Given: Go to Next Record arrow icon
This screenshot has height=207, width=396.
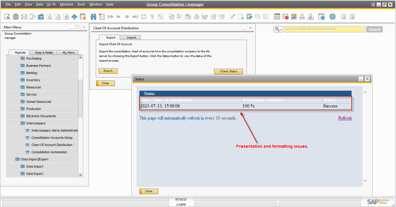Looking at the screenshot, I should (x=127, y=17).
